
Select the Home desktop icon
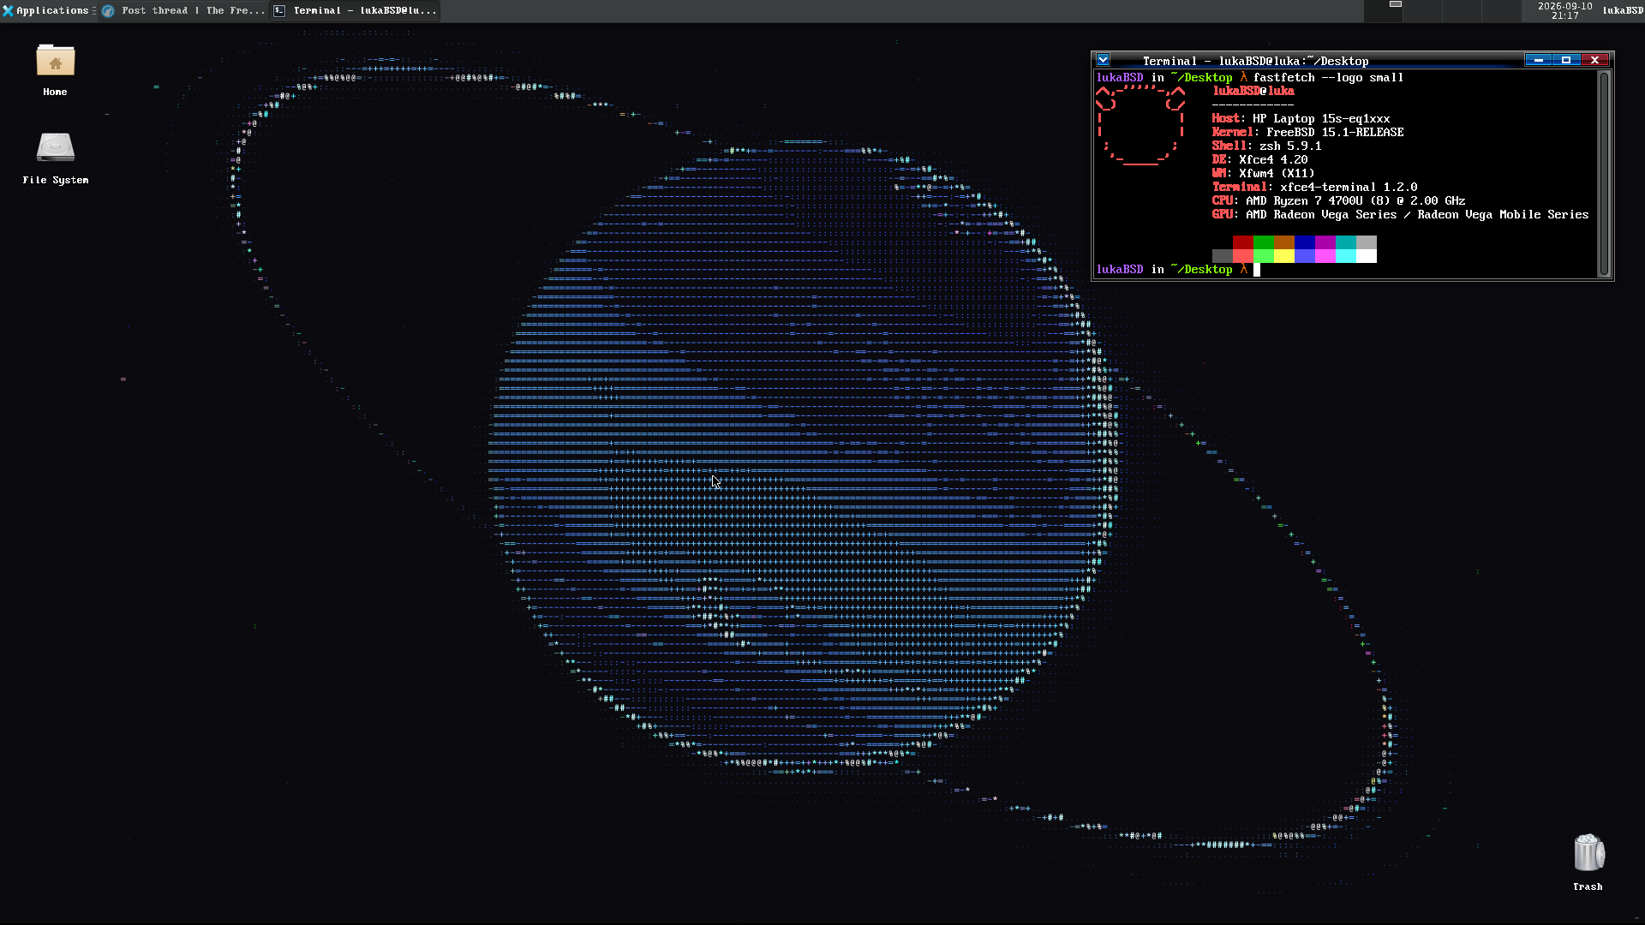click(55, 70)
